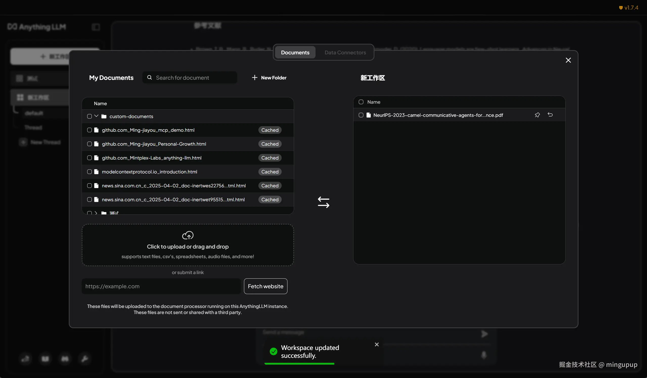Click the New Folder button
Image resolution: width=647 pixels, height=378 pixels.
tap(273, 78)
